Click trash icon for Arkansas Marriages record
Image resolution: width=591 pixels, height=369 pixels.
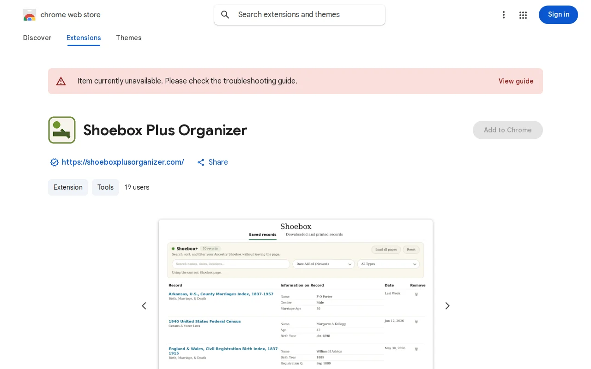[416, 294]
